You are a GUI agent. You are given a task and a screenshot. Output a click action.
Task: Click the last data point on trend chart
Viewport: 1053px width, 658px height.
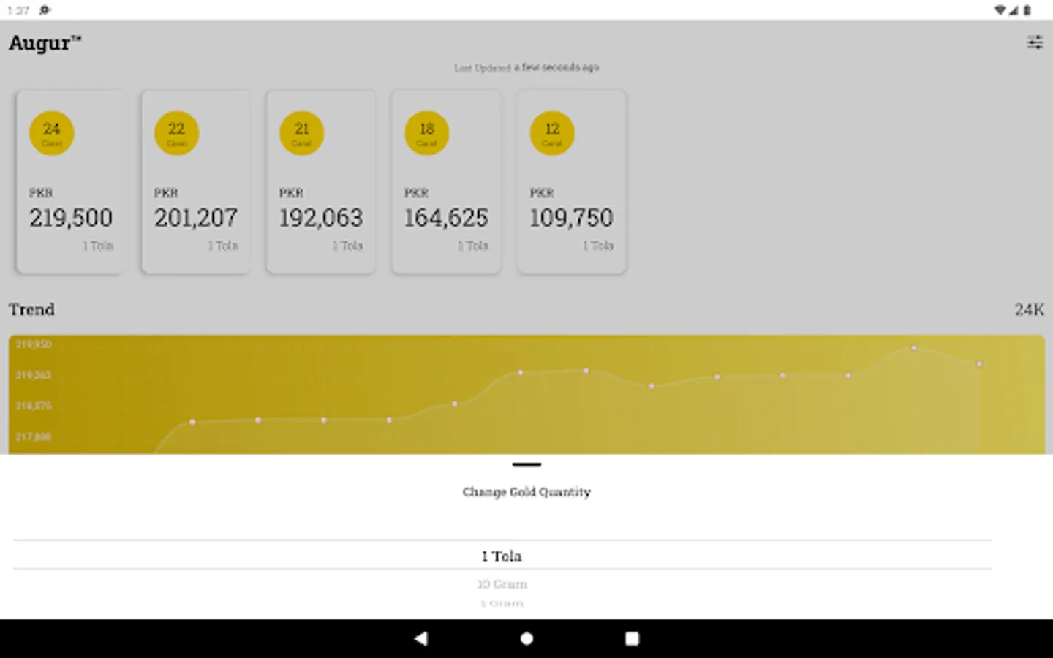coord(979,363)
